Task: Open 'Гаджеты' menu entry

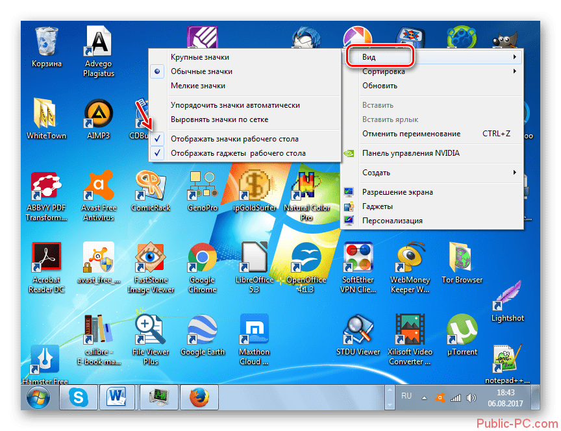Action: point(432,206)
